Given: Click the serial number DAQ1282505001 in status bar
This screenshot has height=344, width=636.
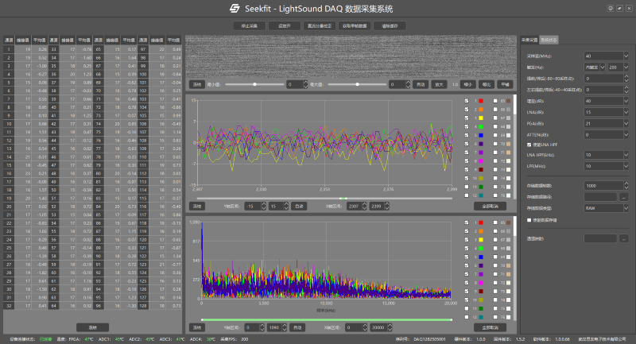Looking at the screenshot, I should tap(429, 339).
